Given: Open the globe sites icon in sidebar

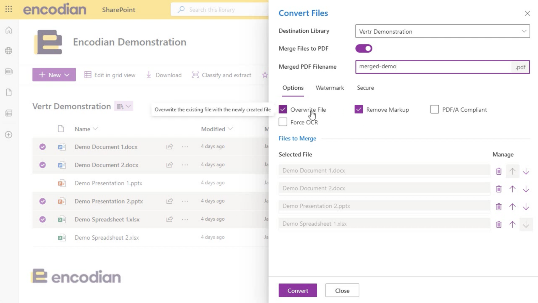Looking at the screenshot, I should [x=9, y=50].
